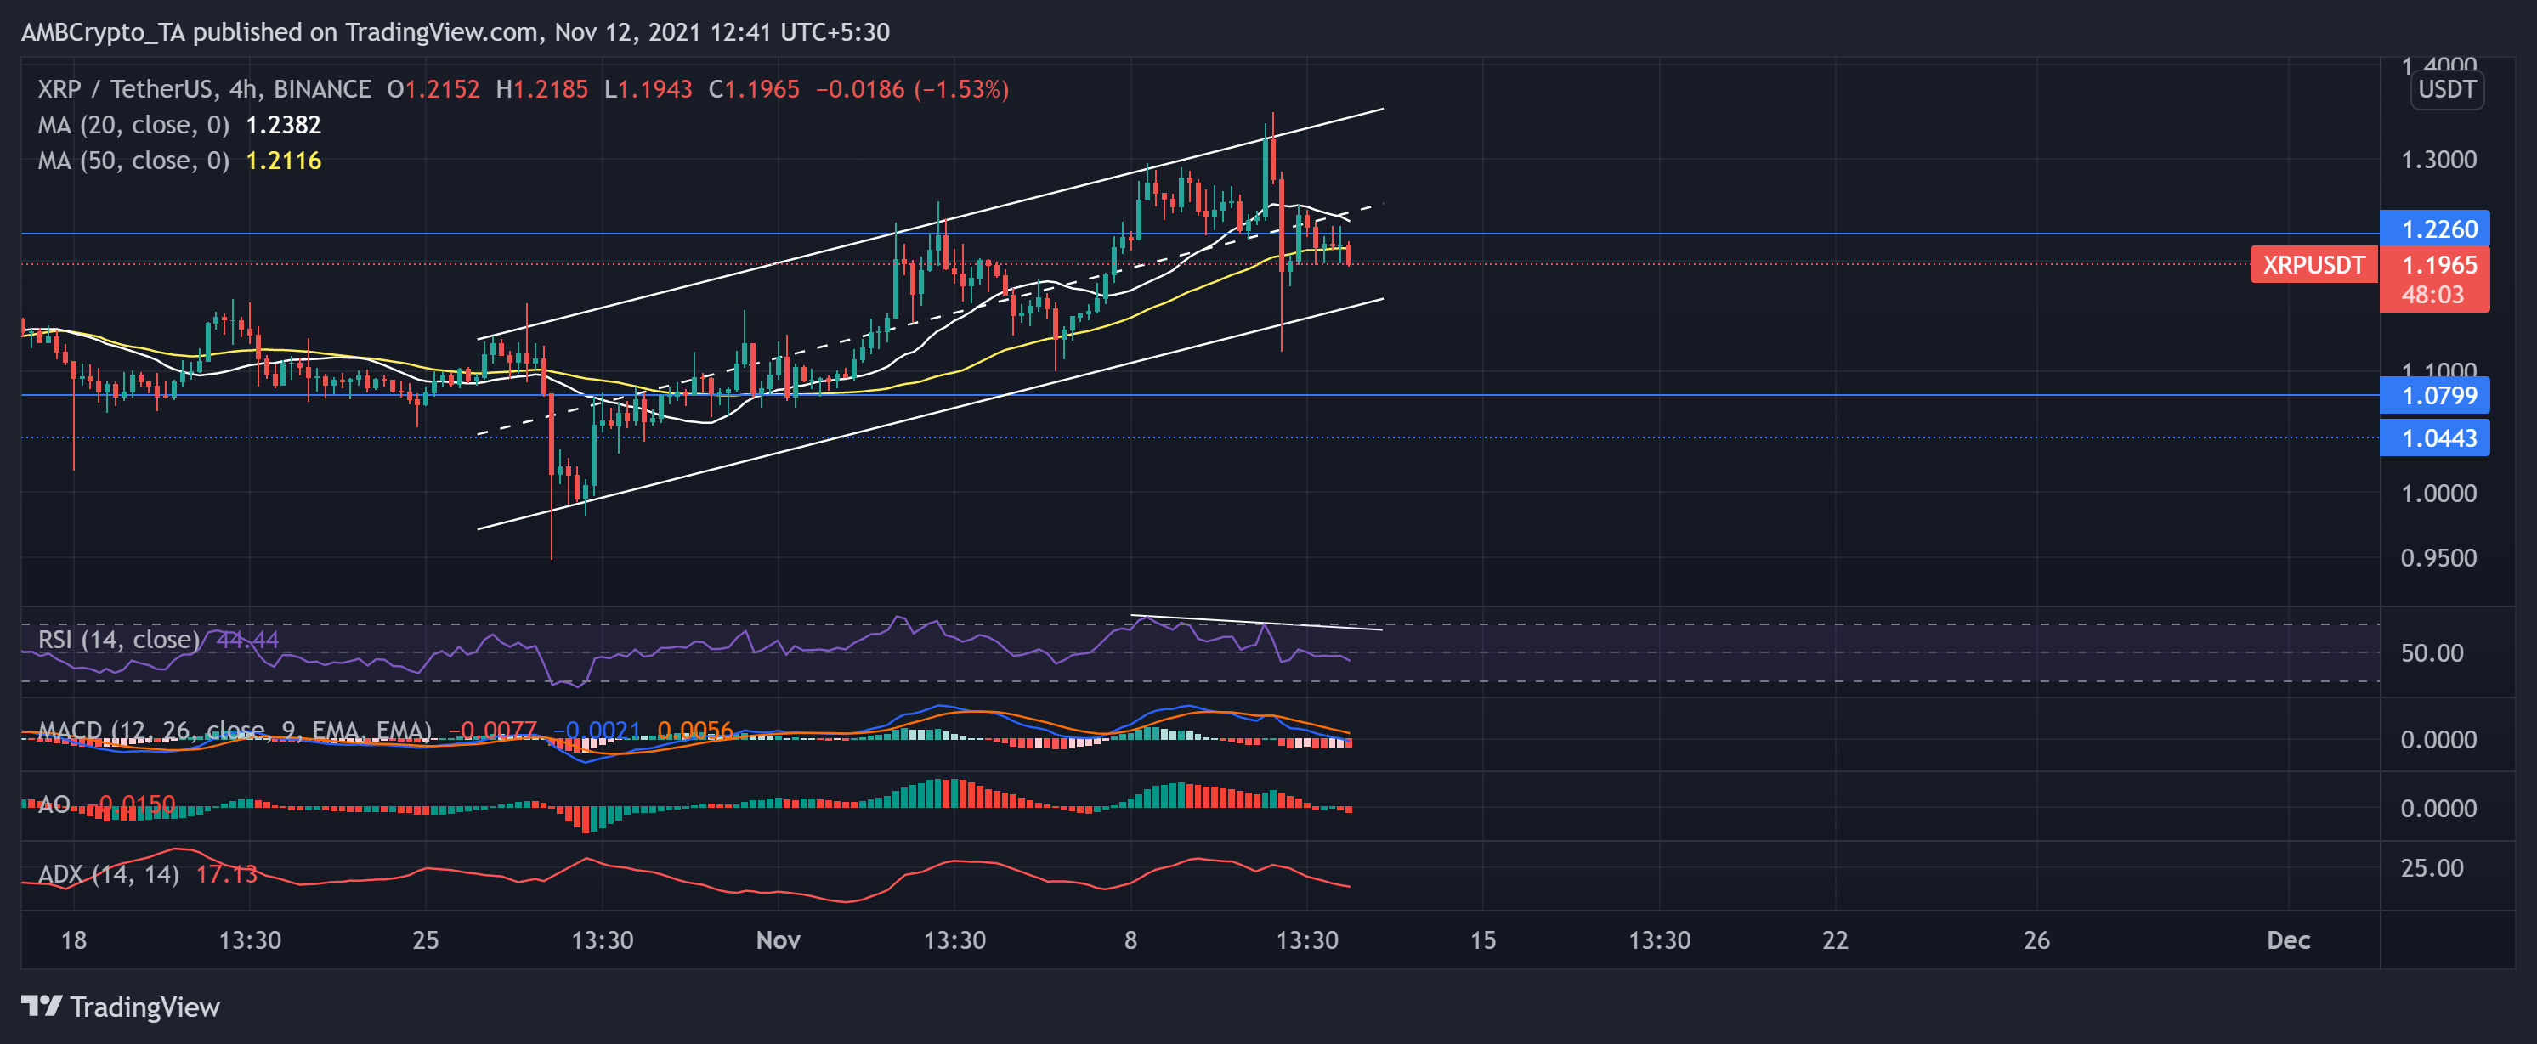Click the 25 date on time axis
The width and height of the screenshot is (2537, 1044).
click(x=426, y=940)
